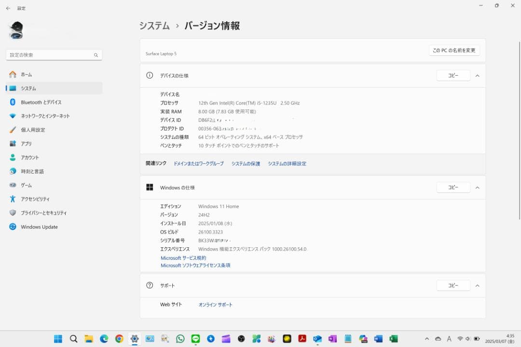Click the Search icon on the taskbar

73,339
